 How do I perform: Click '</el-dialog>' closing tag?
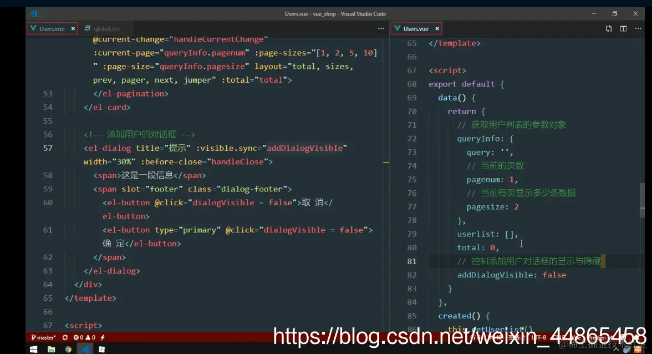click(x=112, y=271)
